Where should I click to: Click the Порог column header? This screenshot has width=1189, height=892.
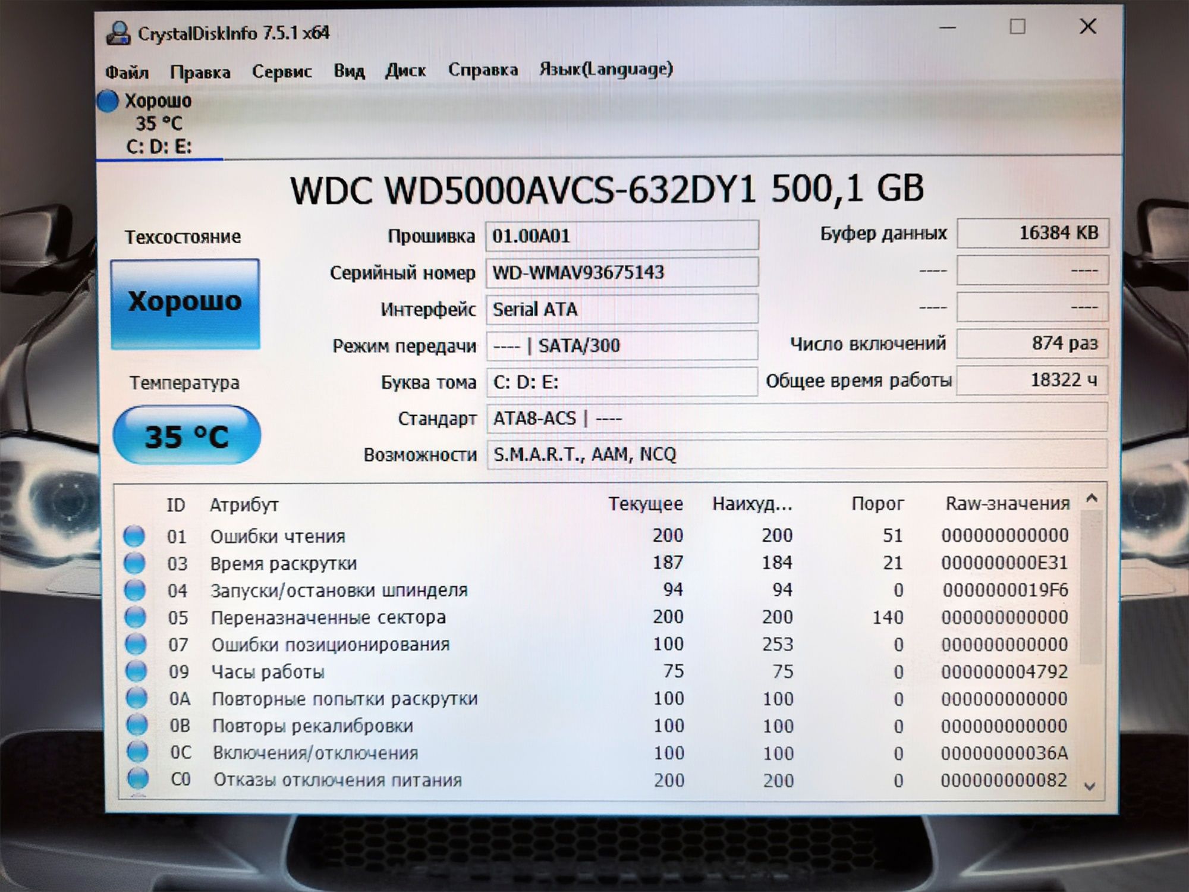tap(877, 504)
